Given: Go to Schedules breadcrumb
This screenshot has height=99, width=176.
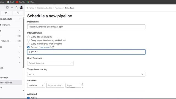Looking at the screenshot, I should [x=70, y=8].
